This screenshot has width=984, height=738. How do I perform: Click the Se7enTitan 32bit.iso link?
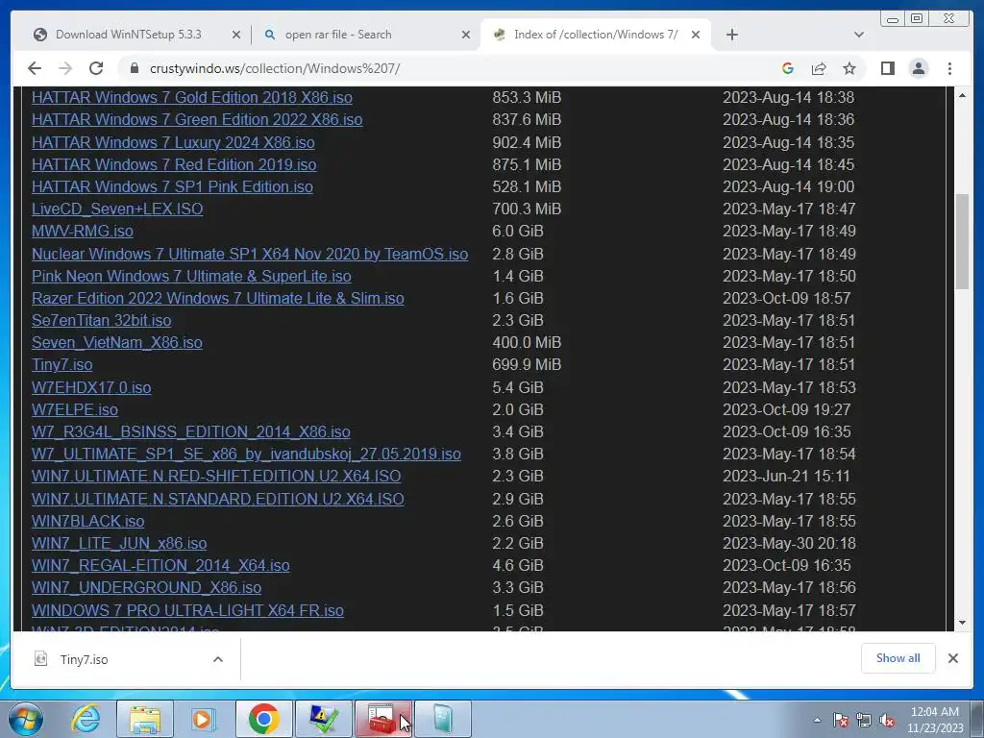(101, 320)
